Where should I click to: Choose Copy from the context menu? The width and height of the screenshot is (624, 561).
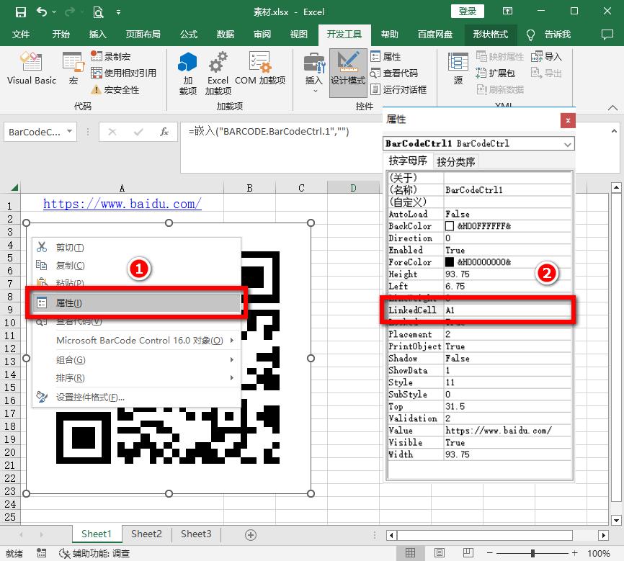pyautogui.click(x=136, y=266)
